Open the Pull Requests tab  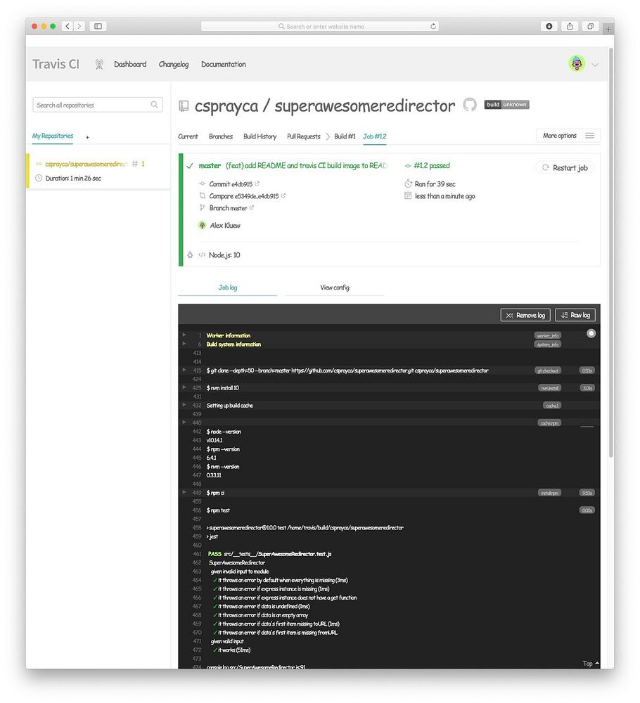304,136
